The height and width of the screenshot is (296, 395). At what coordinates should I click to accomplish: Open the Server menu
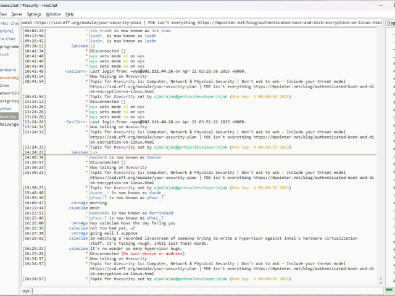[17, 14]
